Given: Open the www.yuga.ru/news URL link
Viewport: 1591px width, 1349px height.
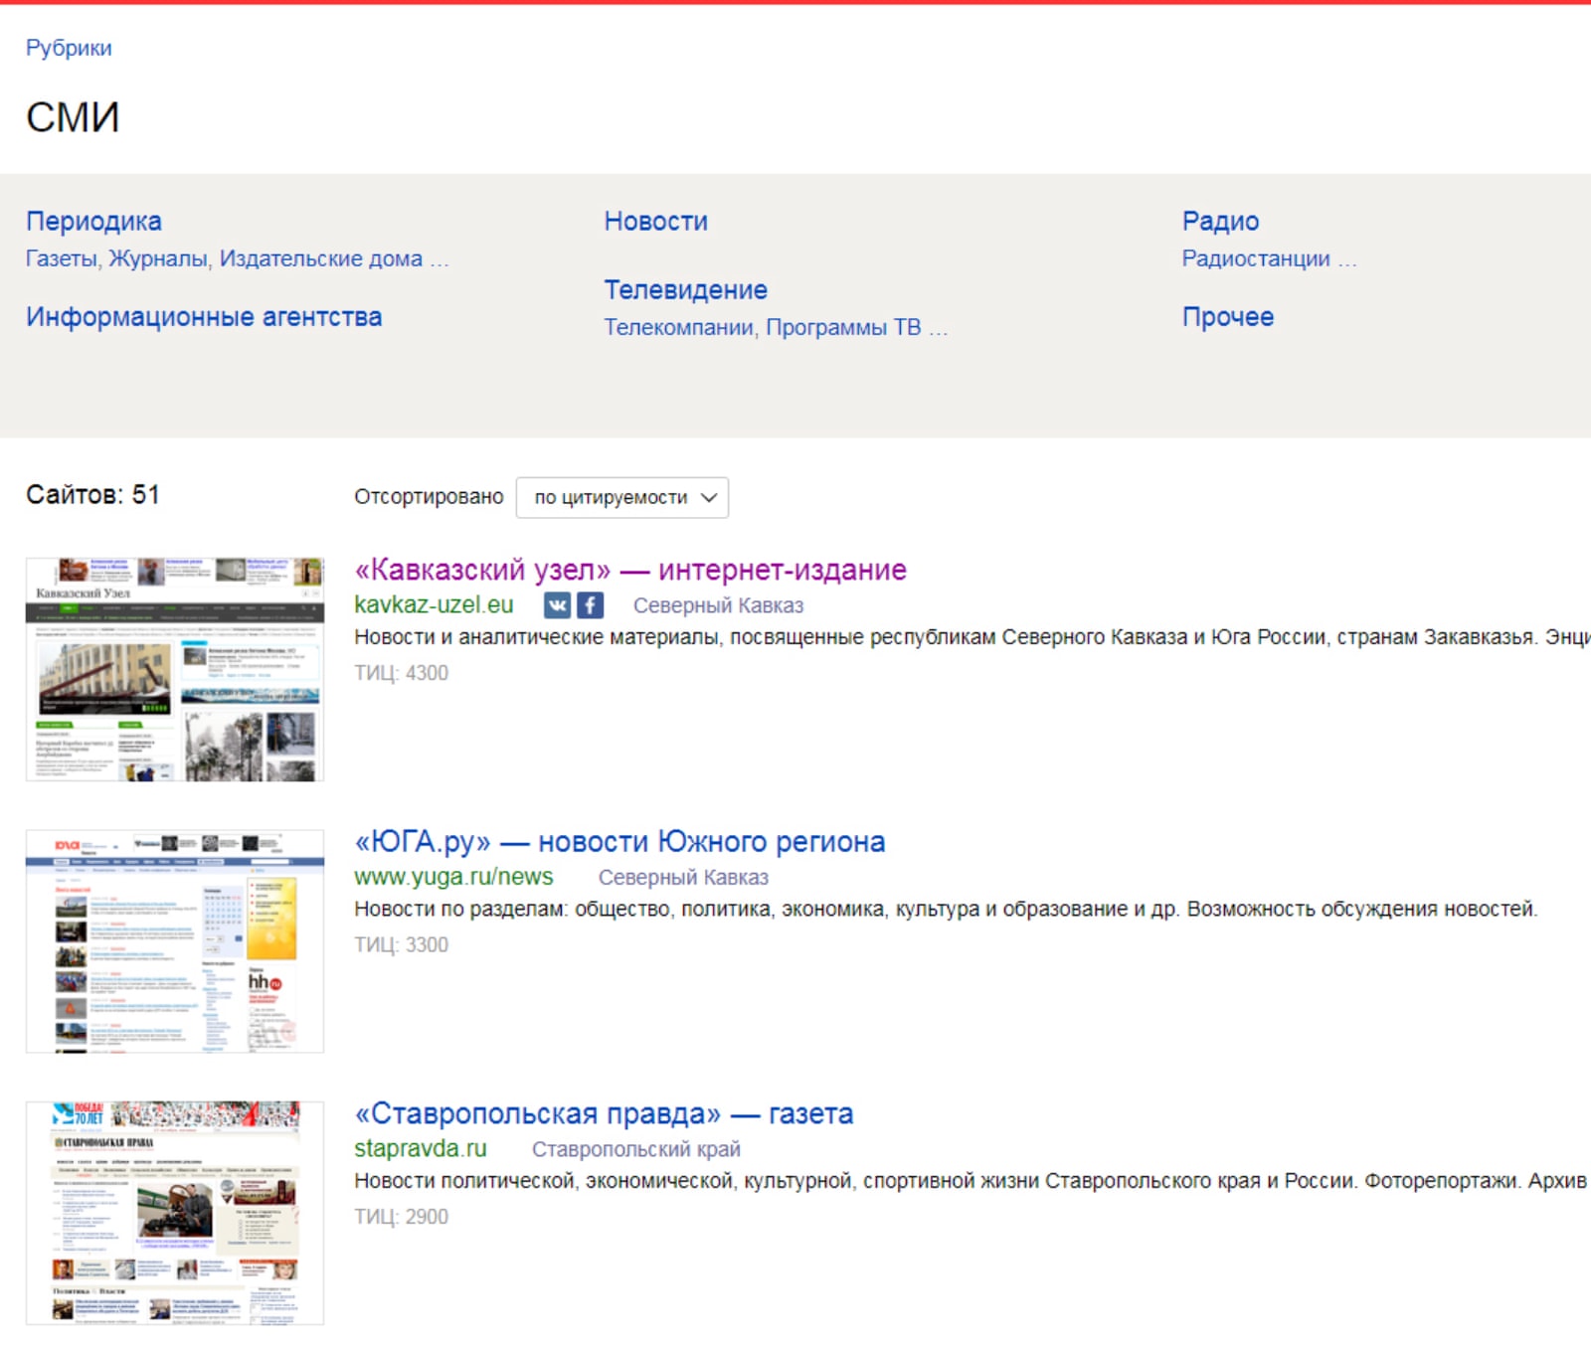Looking at the screenshot, I should tap(453, 877).
